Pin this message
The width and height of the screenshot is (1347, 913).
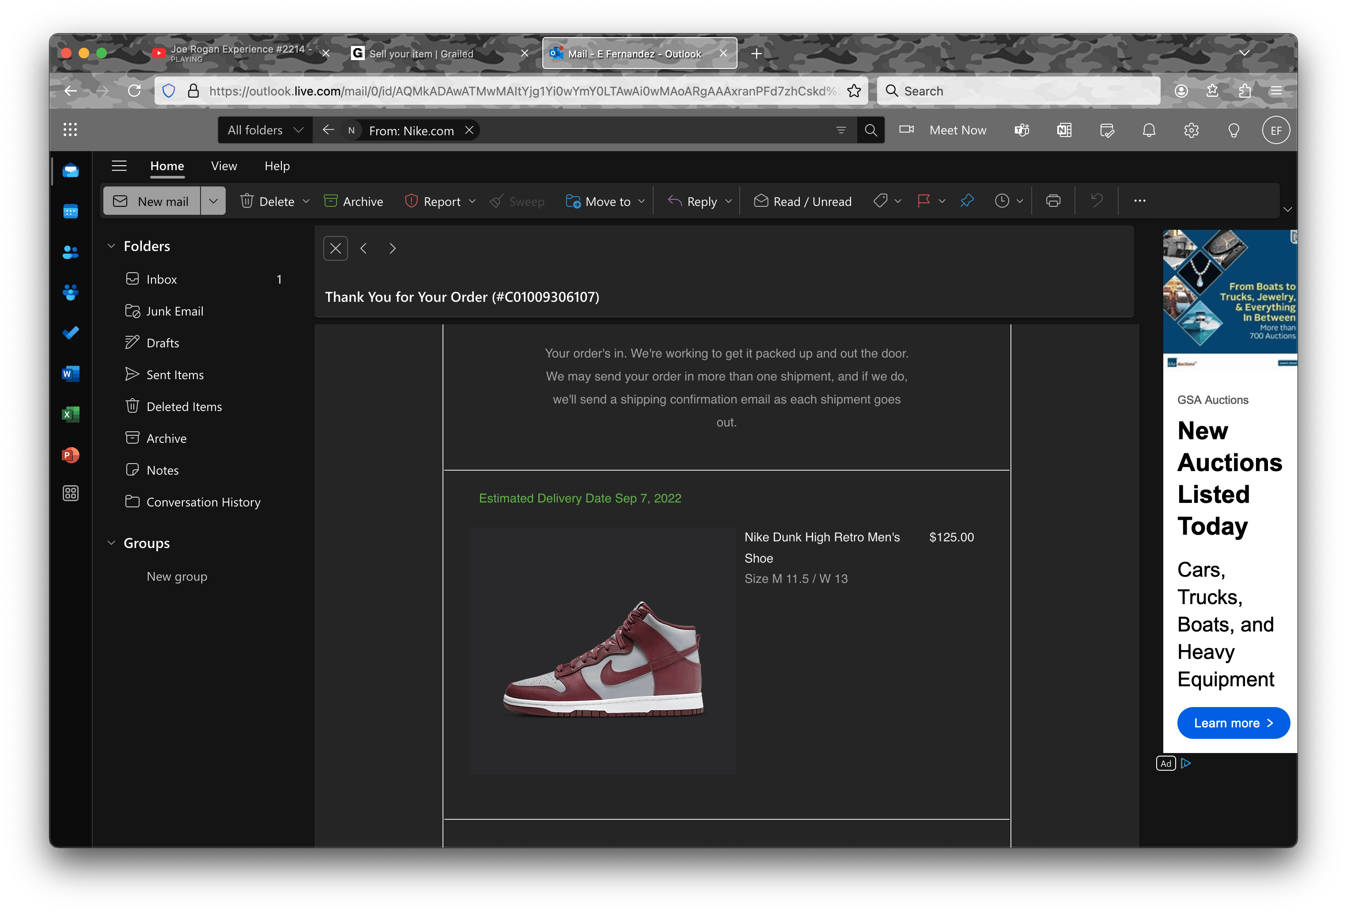pos(967,201)
